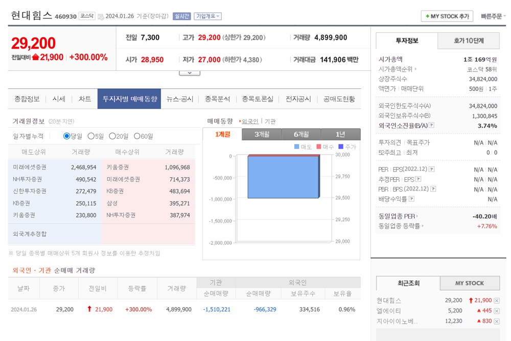Image resolution: width=511 pixels, height=341 pixels.
Task: Switch to the MY STOCK tab
Action: (x=470, y=282)
